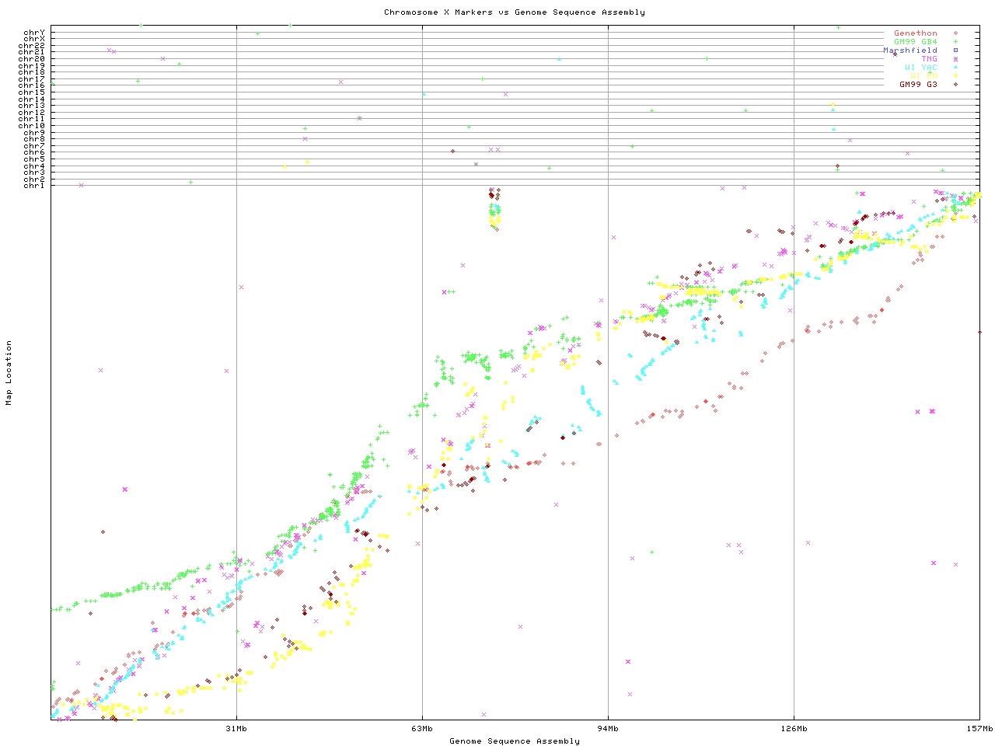Select the Genethon legend label

[x=915, y=33]
